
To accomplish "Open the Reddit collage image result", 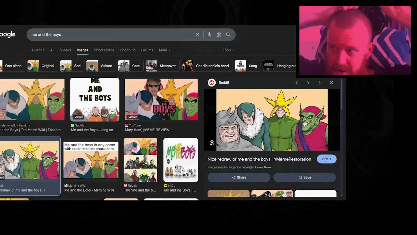I will [x=141, y=160].
